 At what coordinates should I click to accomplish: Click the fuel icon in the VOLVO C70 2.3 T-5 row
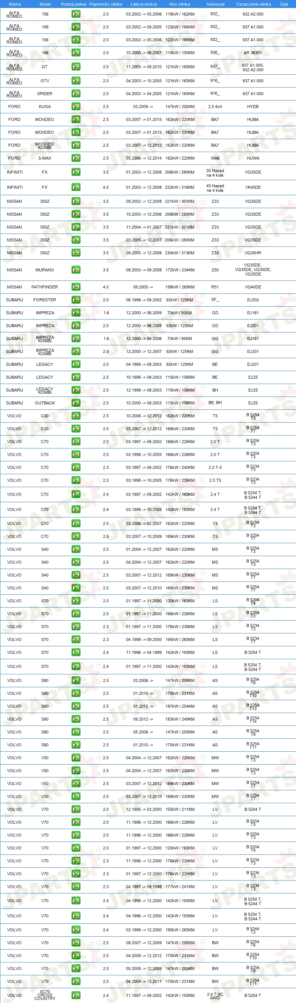coord(76,467)
